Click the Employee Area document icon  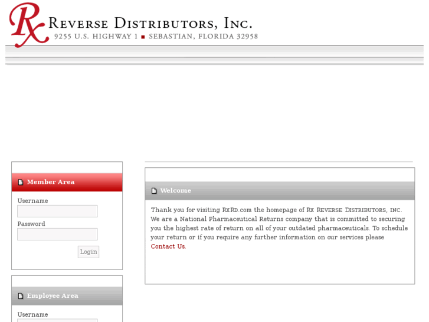pos(21,296)
